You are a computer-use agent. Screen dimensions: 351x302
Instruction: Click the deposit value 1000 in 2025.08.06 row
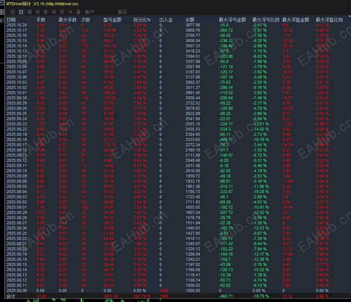(x=164, y=290)
